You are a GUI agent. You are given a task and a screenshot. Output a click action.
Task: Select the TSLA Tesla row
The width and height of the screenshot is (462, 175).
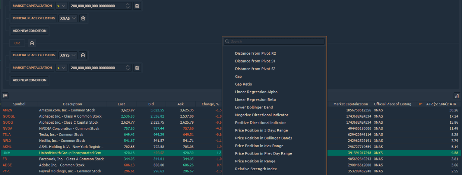[x=231, y=134]
